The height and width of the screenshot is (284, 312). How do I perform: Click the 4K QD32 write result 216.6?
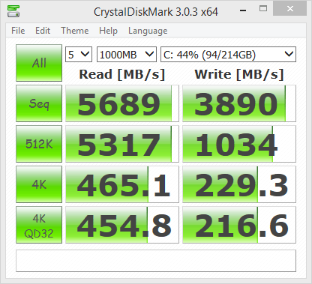(x=239, y=225)
